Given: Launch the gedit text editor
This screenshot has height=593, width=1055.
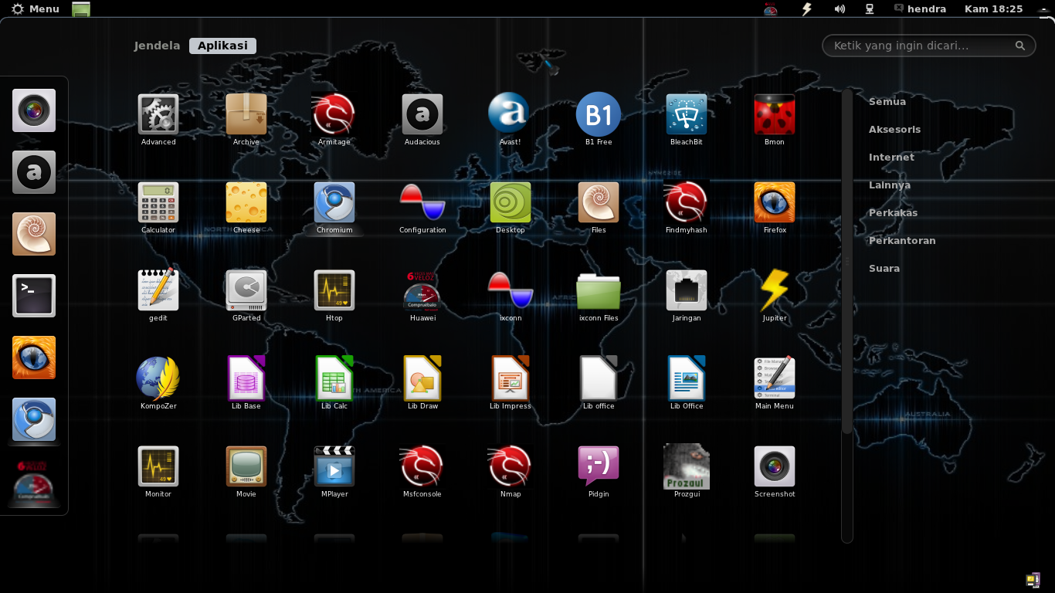Looking at the screenshot, I should click(158, 290).
